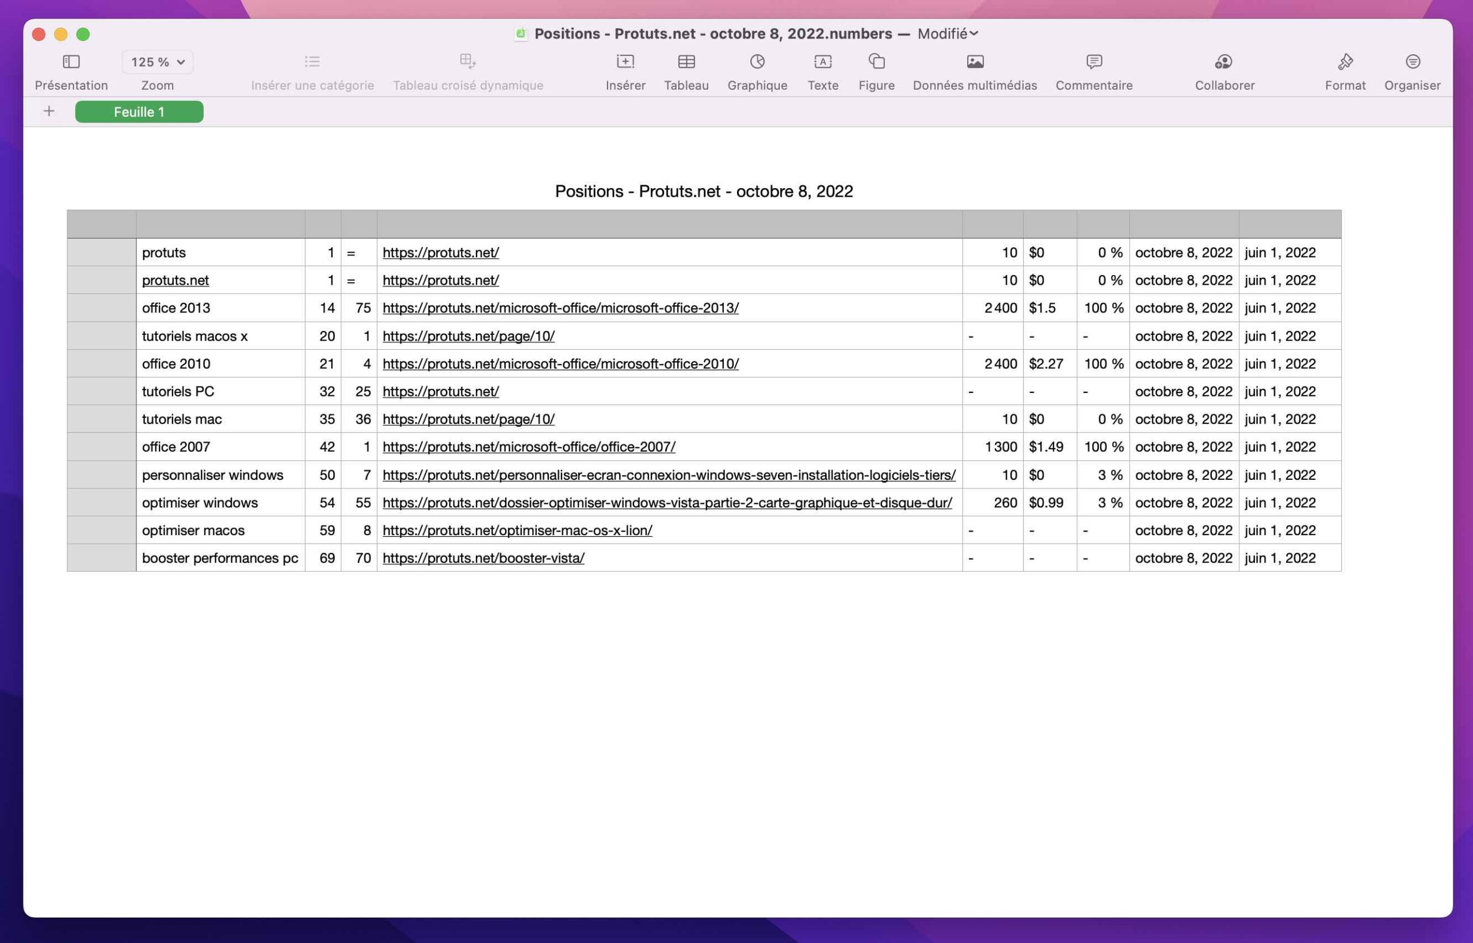The height and width of the screenshot is (943, 1473).
Task: Select octobre 8, 2022 cell in booster row
Action: 1184,558
